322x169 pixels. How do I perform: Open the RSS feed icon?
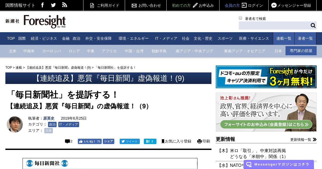coord(65,5)
